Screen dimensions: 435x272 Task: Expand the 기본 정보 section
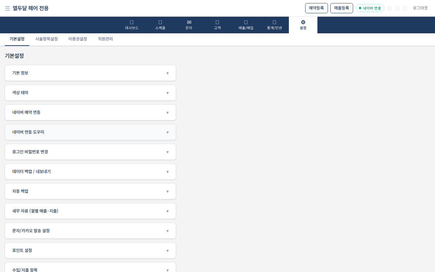pyautogui.click(x=90, y=73)
